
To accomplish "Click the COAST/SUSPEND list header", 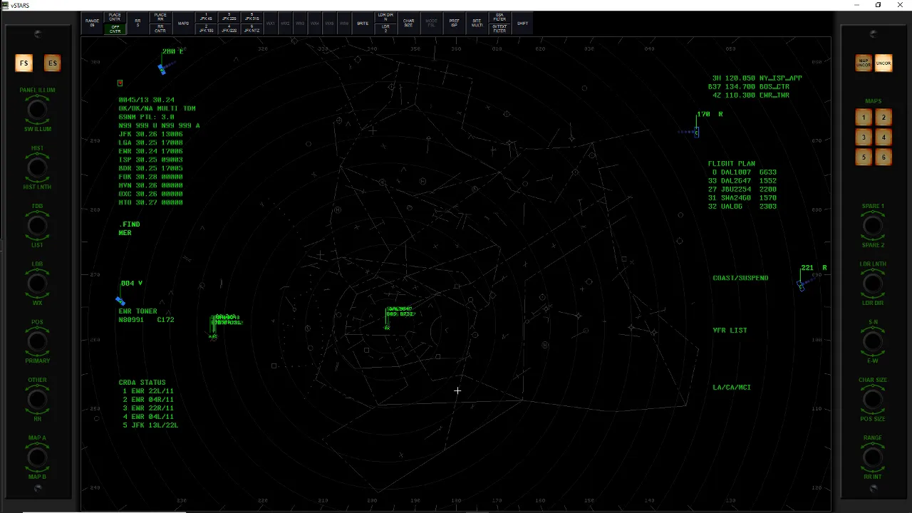I will coord(740,278).
